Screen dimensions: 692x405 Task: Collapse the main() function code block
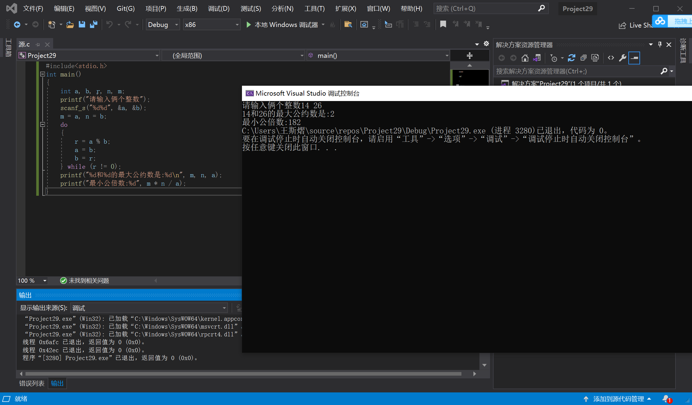point(43,74)
